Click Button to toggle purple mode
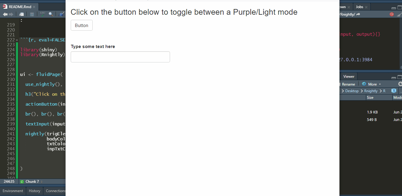Viewport: 402px width, 196px height. (x=82, y=26)
